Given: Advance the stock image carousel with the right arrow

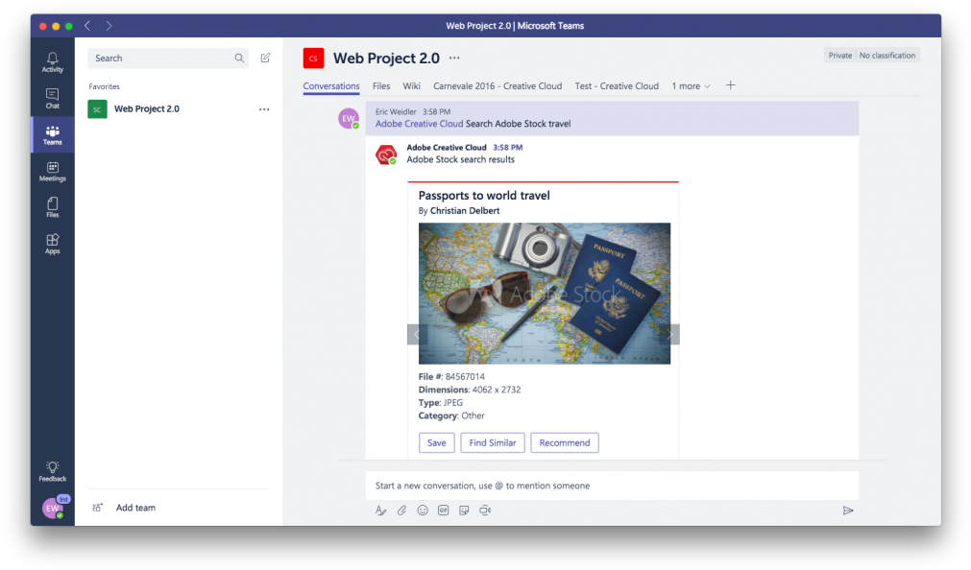Looking at the screenshot, I should pos(668,334).
